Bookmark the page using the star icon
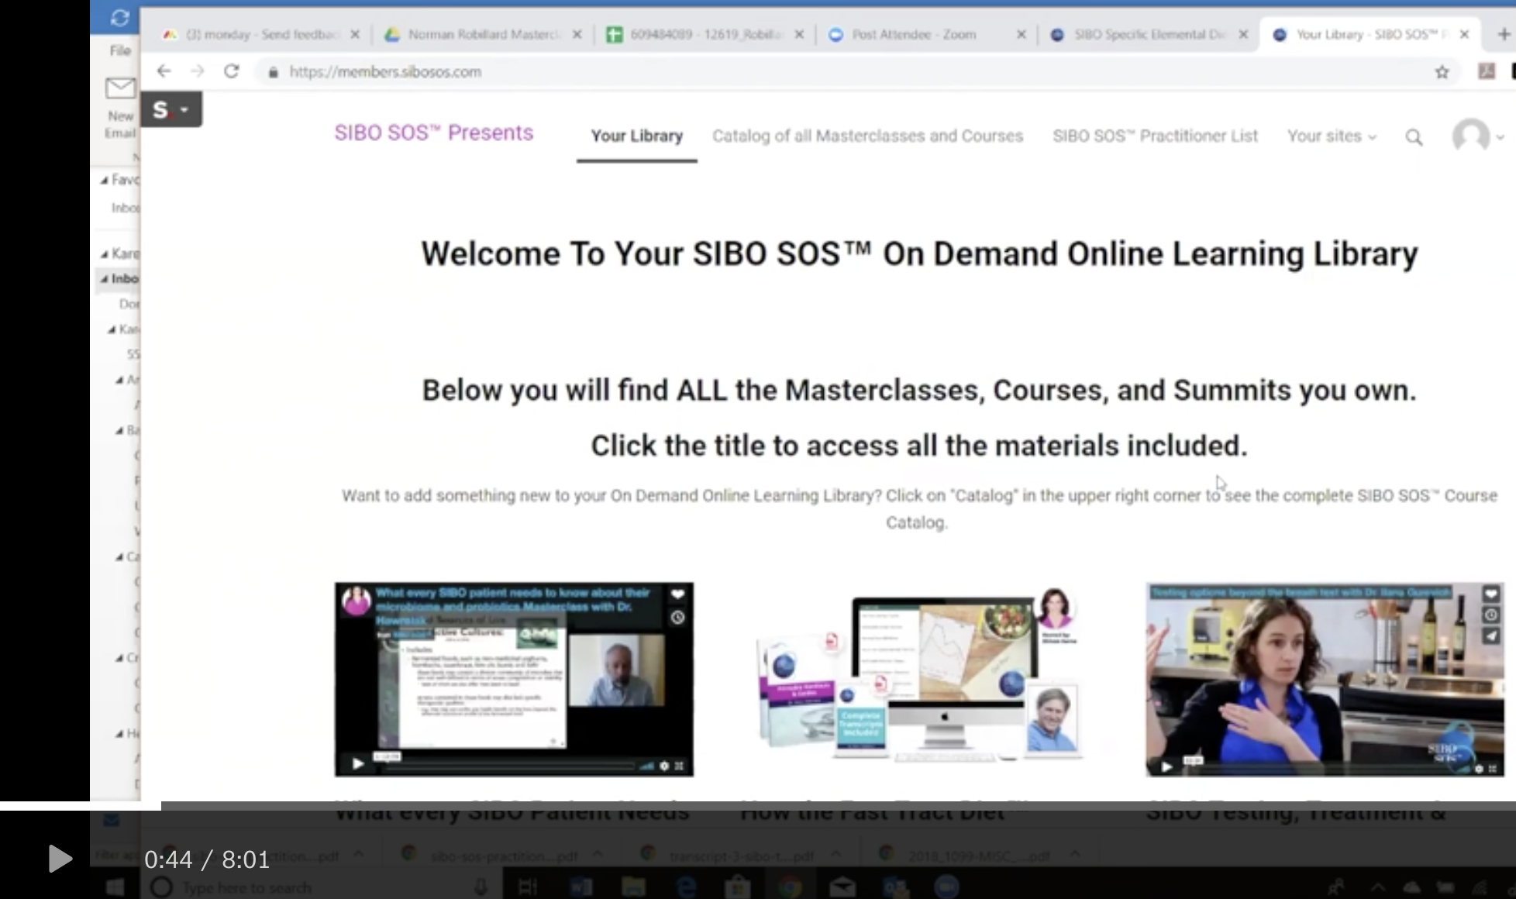 1442,72
